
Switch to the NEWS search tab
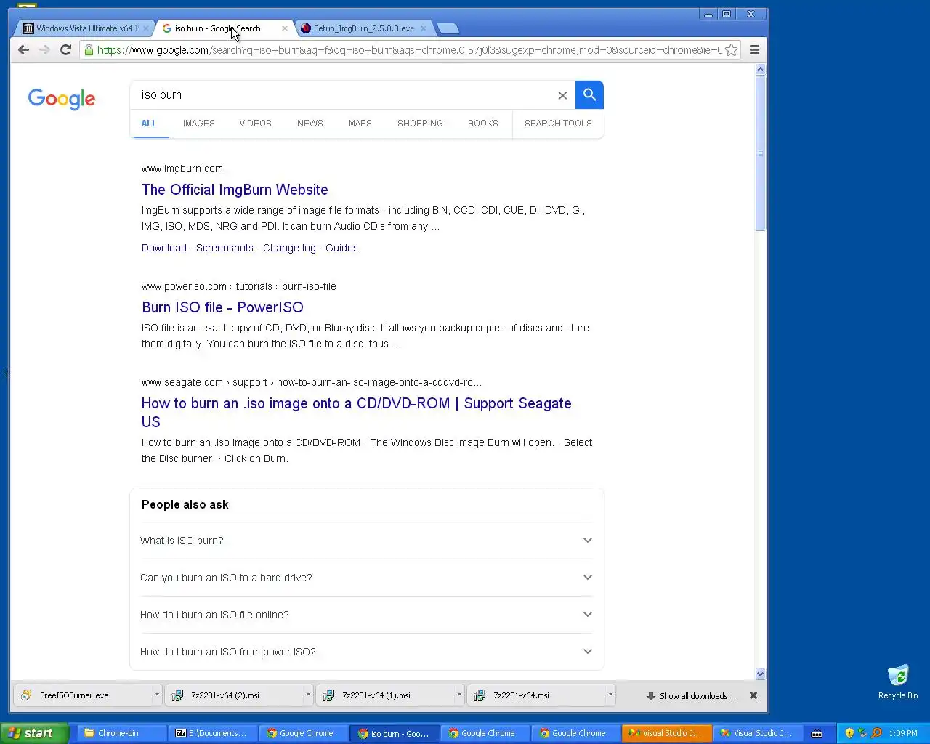click(x=310, y=124)
